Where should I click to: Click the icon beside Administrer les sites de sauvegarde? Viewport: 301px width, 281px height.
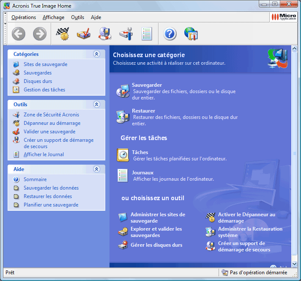click(123, 218)
